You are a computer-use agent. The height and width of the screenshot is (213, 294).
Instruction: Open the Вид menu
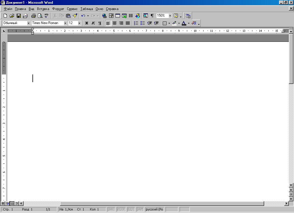[31, 9]
